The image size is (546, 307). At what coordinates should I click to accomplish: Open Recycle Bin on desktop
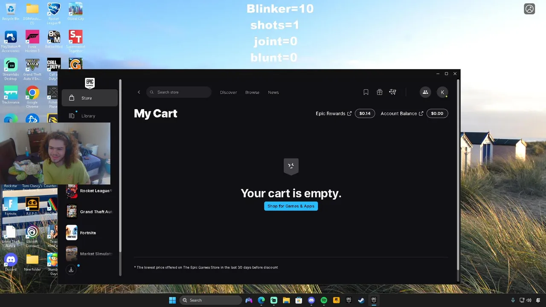[11, 12]
